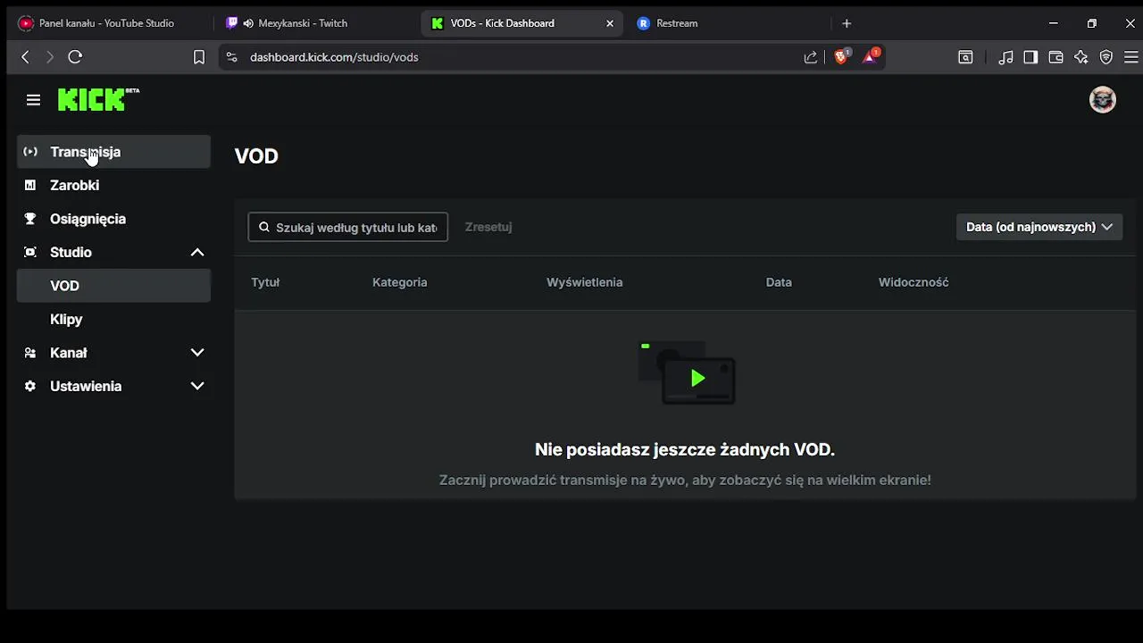Screen dimensions: 1143x643
Task: Open Brave Shields lion icon
Action: coord(841,57)
